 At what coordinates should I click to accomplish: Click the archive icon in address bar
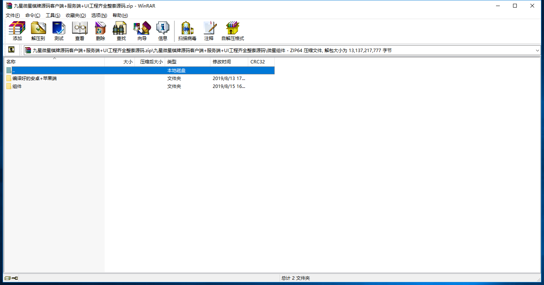(x=28, y=50)
